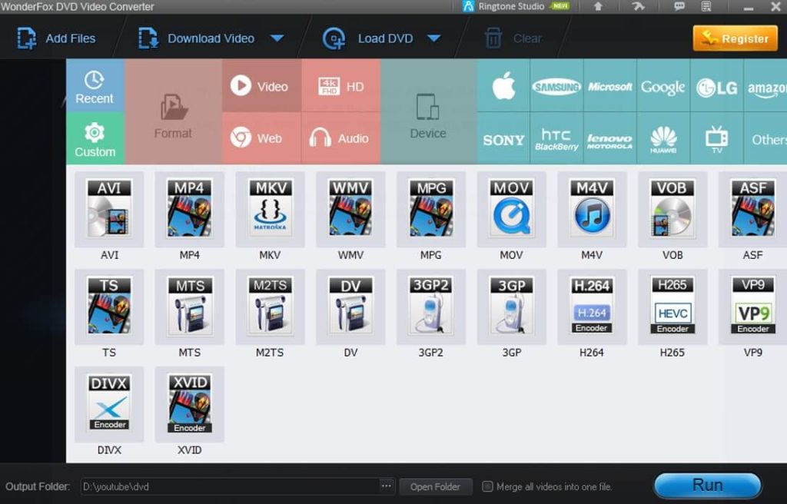Select the H265 HEVC encoder icon
The image size is (787, 504).
[x=672, y=306]
